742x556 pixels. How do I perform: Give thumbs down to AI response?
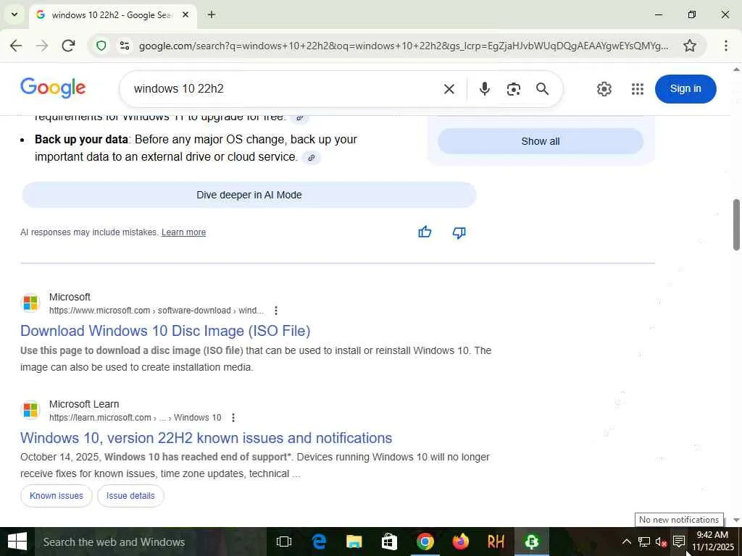point(459,232)
